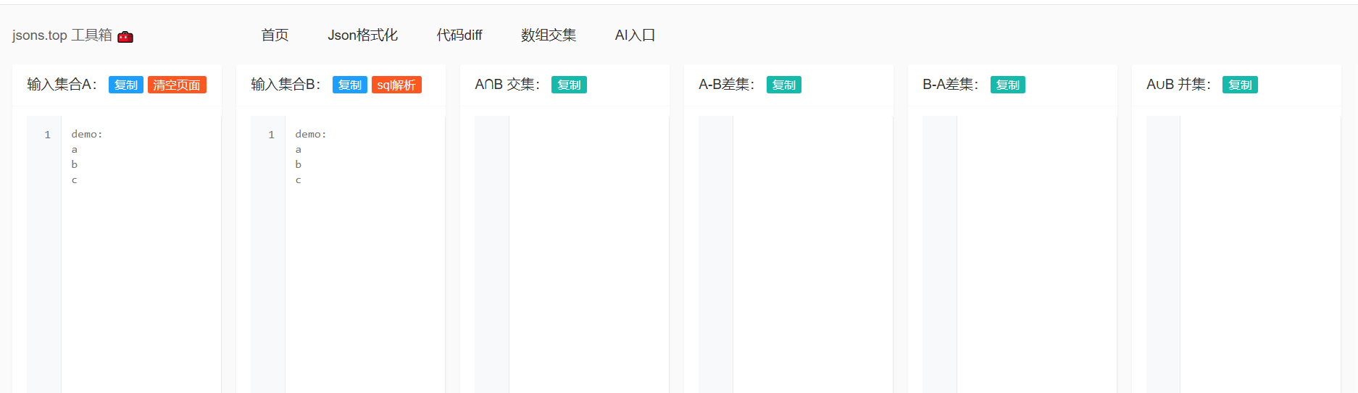Copy the A∩B intersection result
The width and height of the screenshot is (1358, 393).
569,85
